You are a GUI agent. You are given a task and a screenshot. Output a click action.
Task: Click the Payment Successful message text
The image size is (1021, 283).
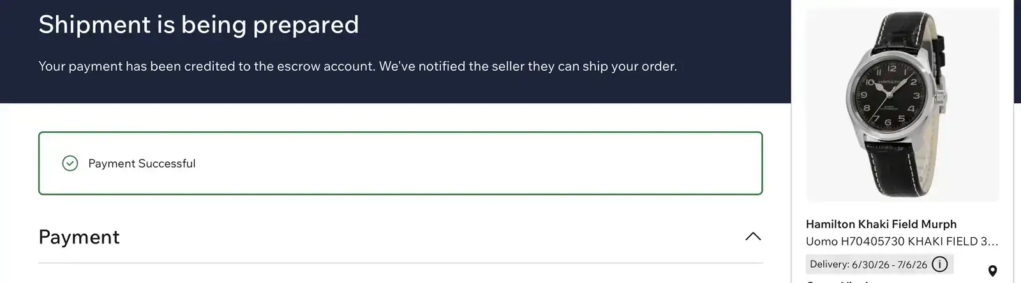click(142, 163)
